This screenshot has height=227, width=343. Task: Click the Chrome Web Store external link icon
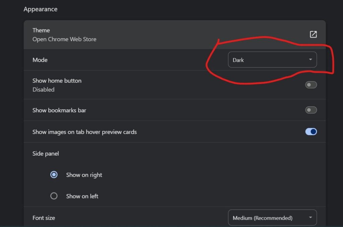[313, 34]
